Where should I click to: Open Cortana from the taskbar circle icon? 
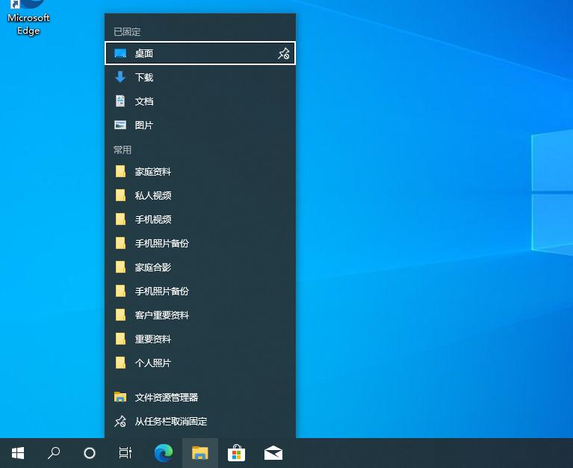[90, 452]
